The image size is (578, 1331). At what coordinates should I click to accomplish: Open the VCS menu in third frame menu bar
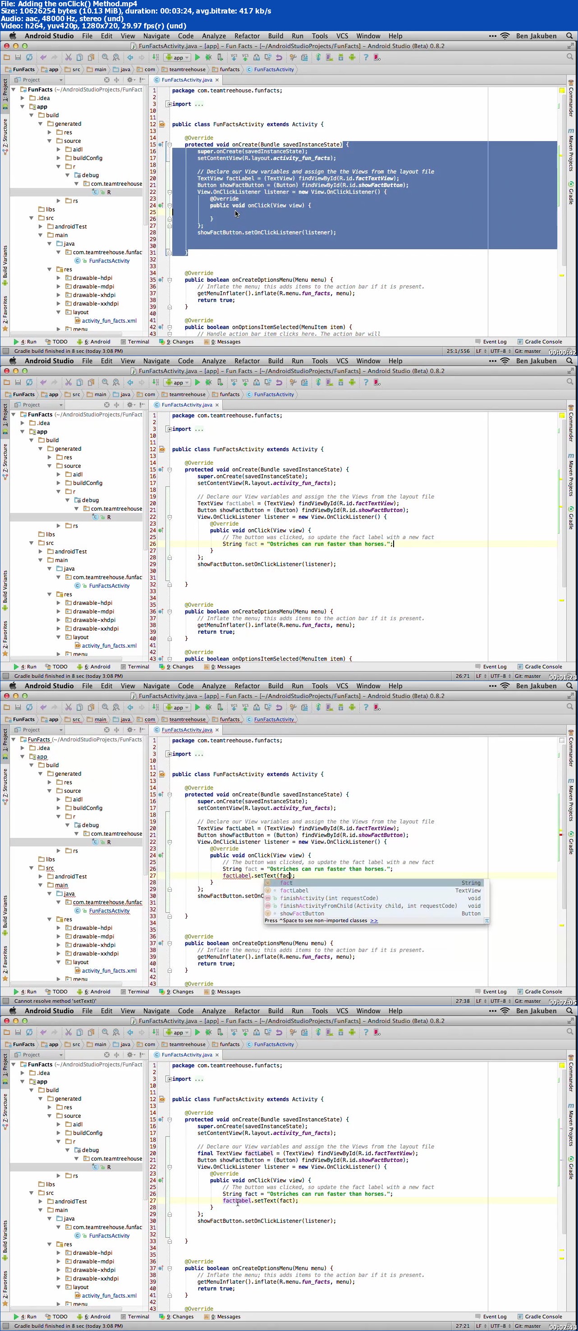pos(342,686)
